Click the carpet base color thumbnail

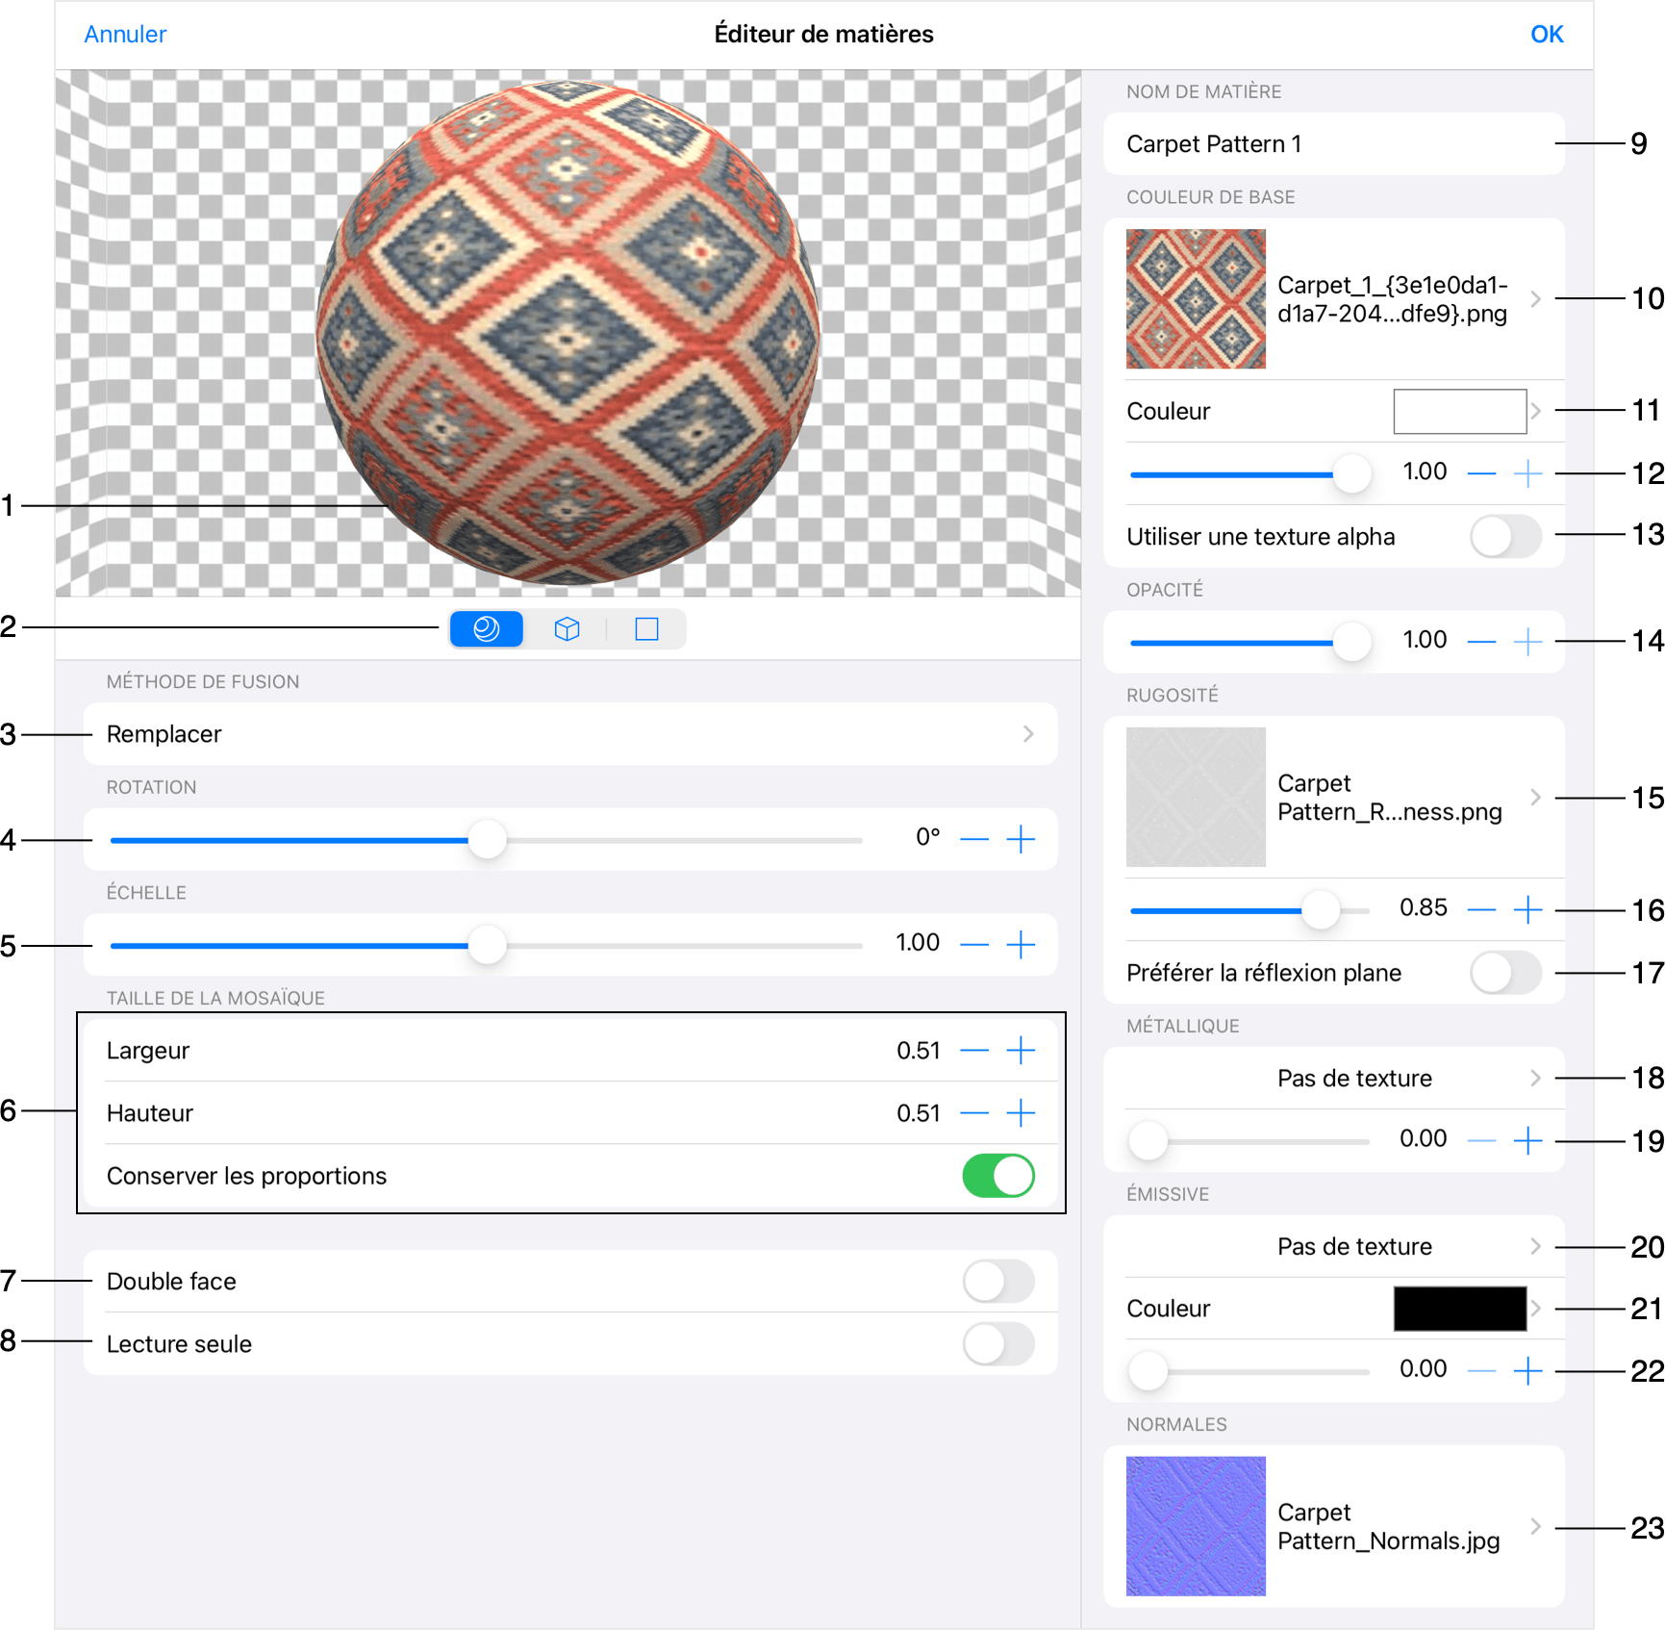1196,299
